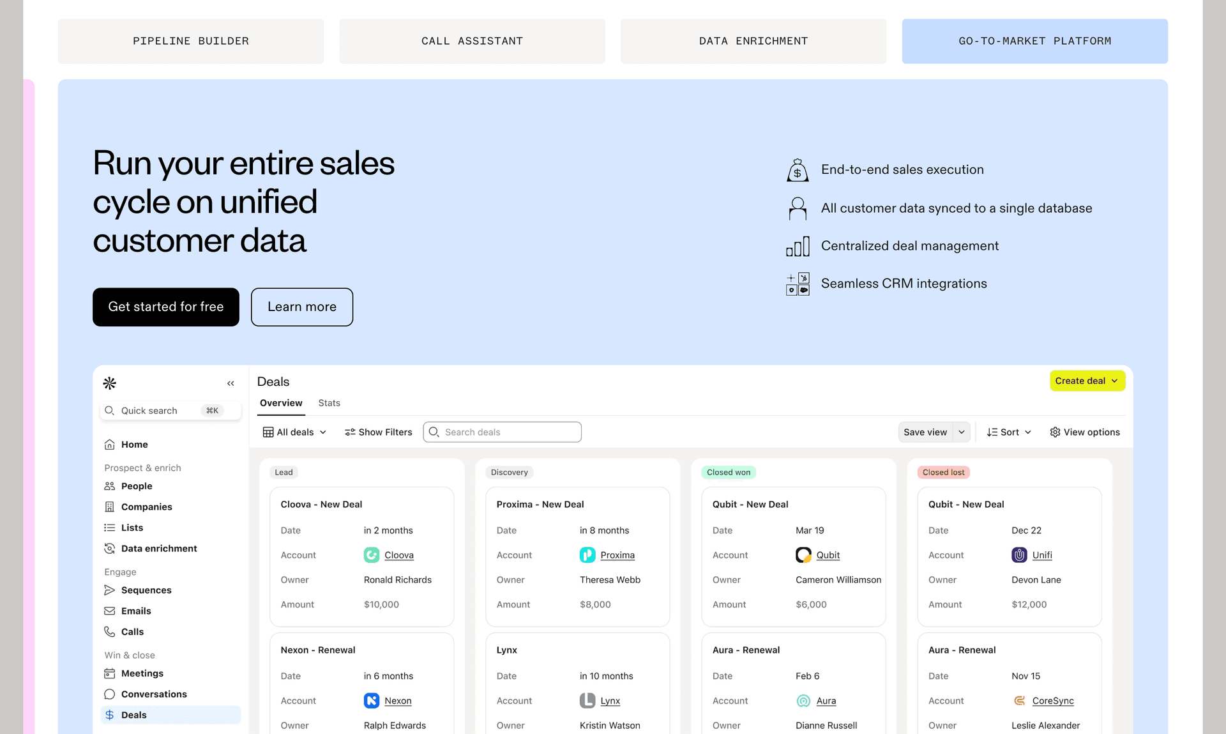
Task: Switch to the Pipeline Builder tab
Action: click(x=191, y=41)
